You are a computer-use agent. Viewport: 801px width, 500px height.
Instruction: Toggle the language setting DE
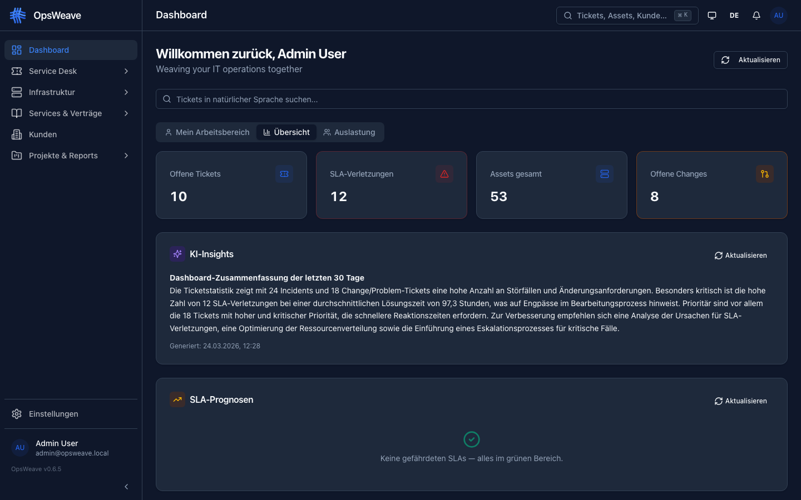[734, 15]
